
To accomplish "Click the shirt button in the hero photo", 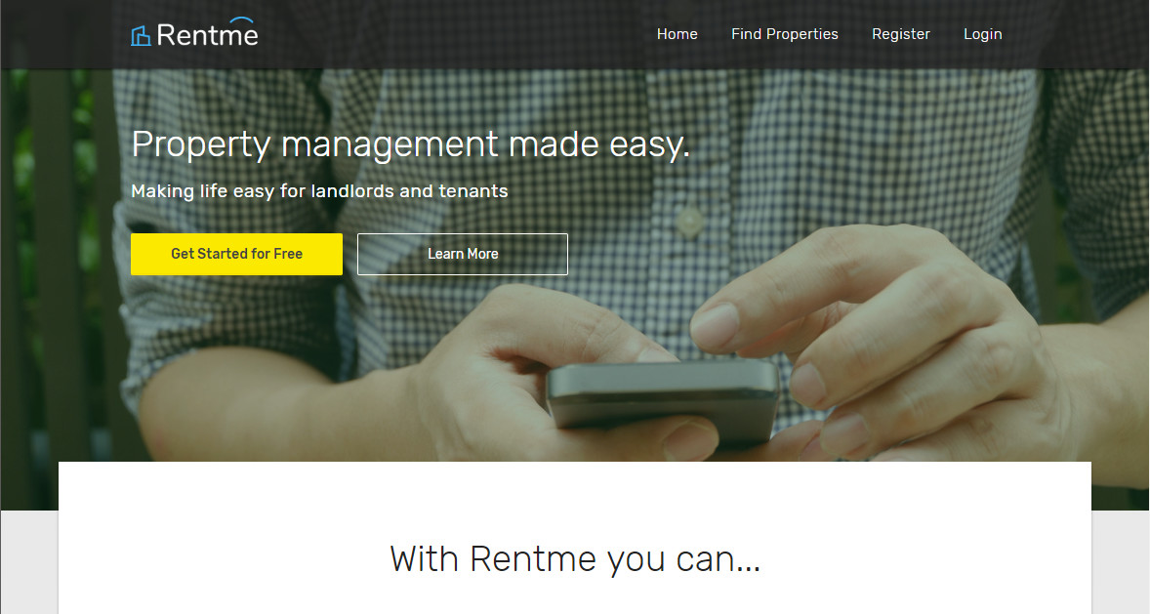I will tap(689, 222).
